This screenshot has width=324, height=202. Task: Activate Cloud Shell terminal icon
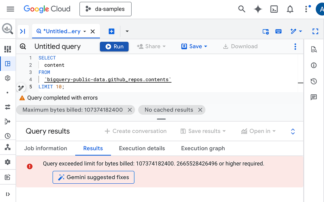pyautogui.click(x=274, y=9)
